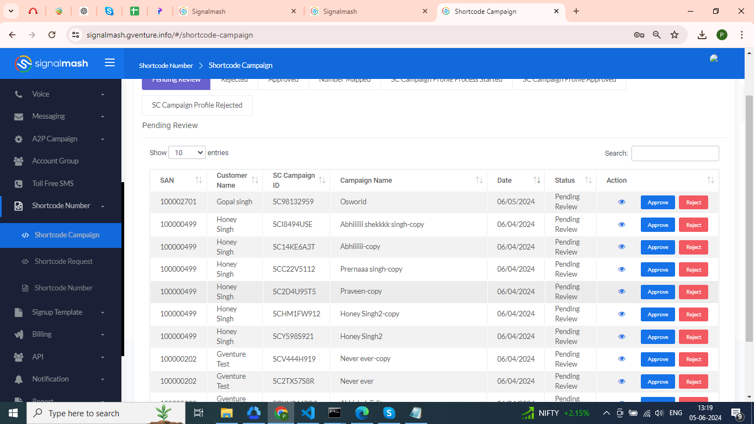Viewport: 754px width, 424px height.
Task: Click the Messaging envelope icon
Action: [19, 116]
